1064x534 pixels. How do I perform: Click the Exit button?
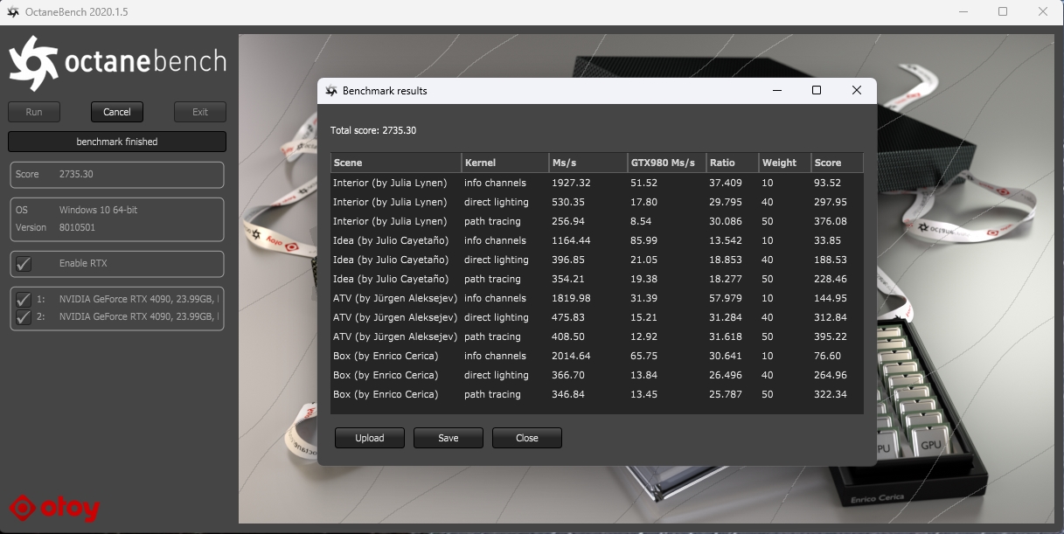[200, 112]
